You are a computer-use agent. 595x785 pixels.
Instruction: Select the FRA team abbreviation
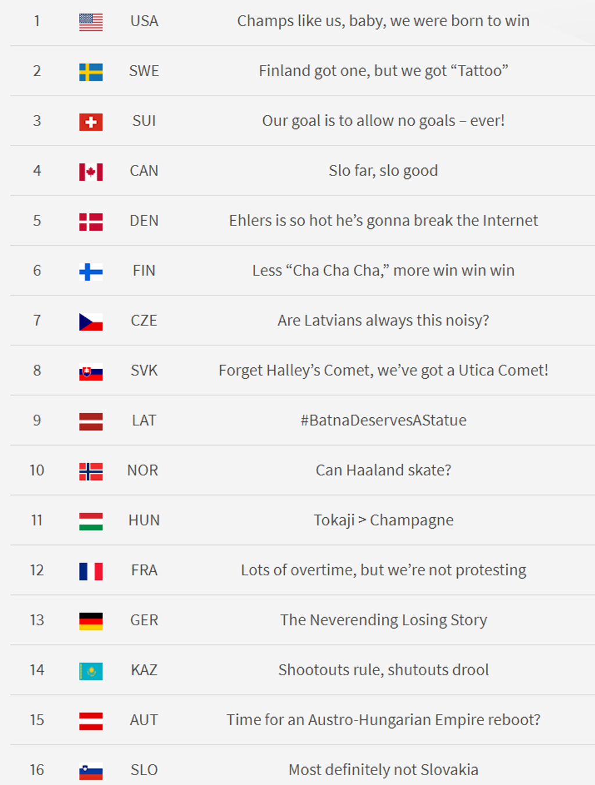click(x=144, y=570)
